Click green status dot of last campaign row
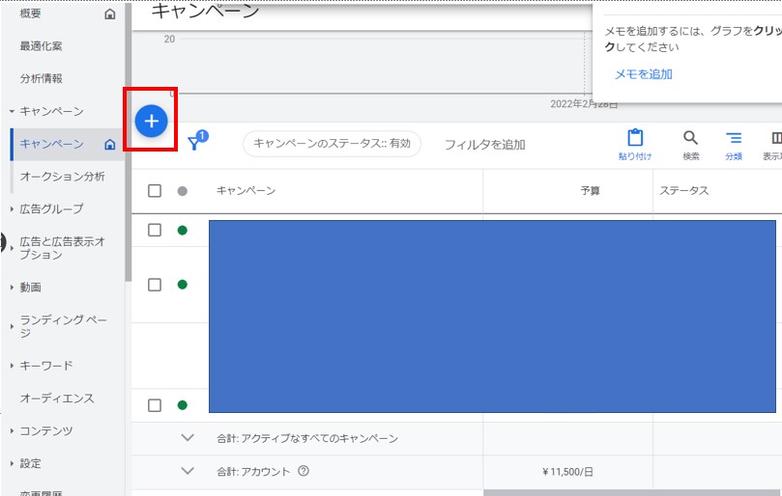The height and width of the screenshot is (496, 782). pos(182,405)
